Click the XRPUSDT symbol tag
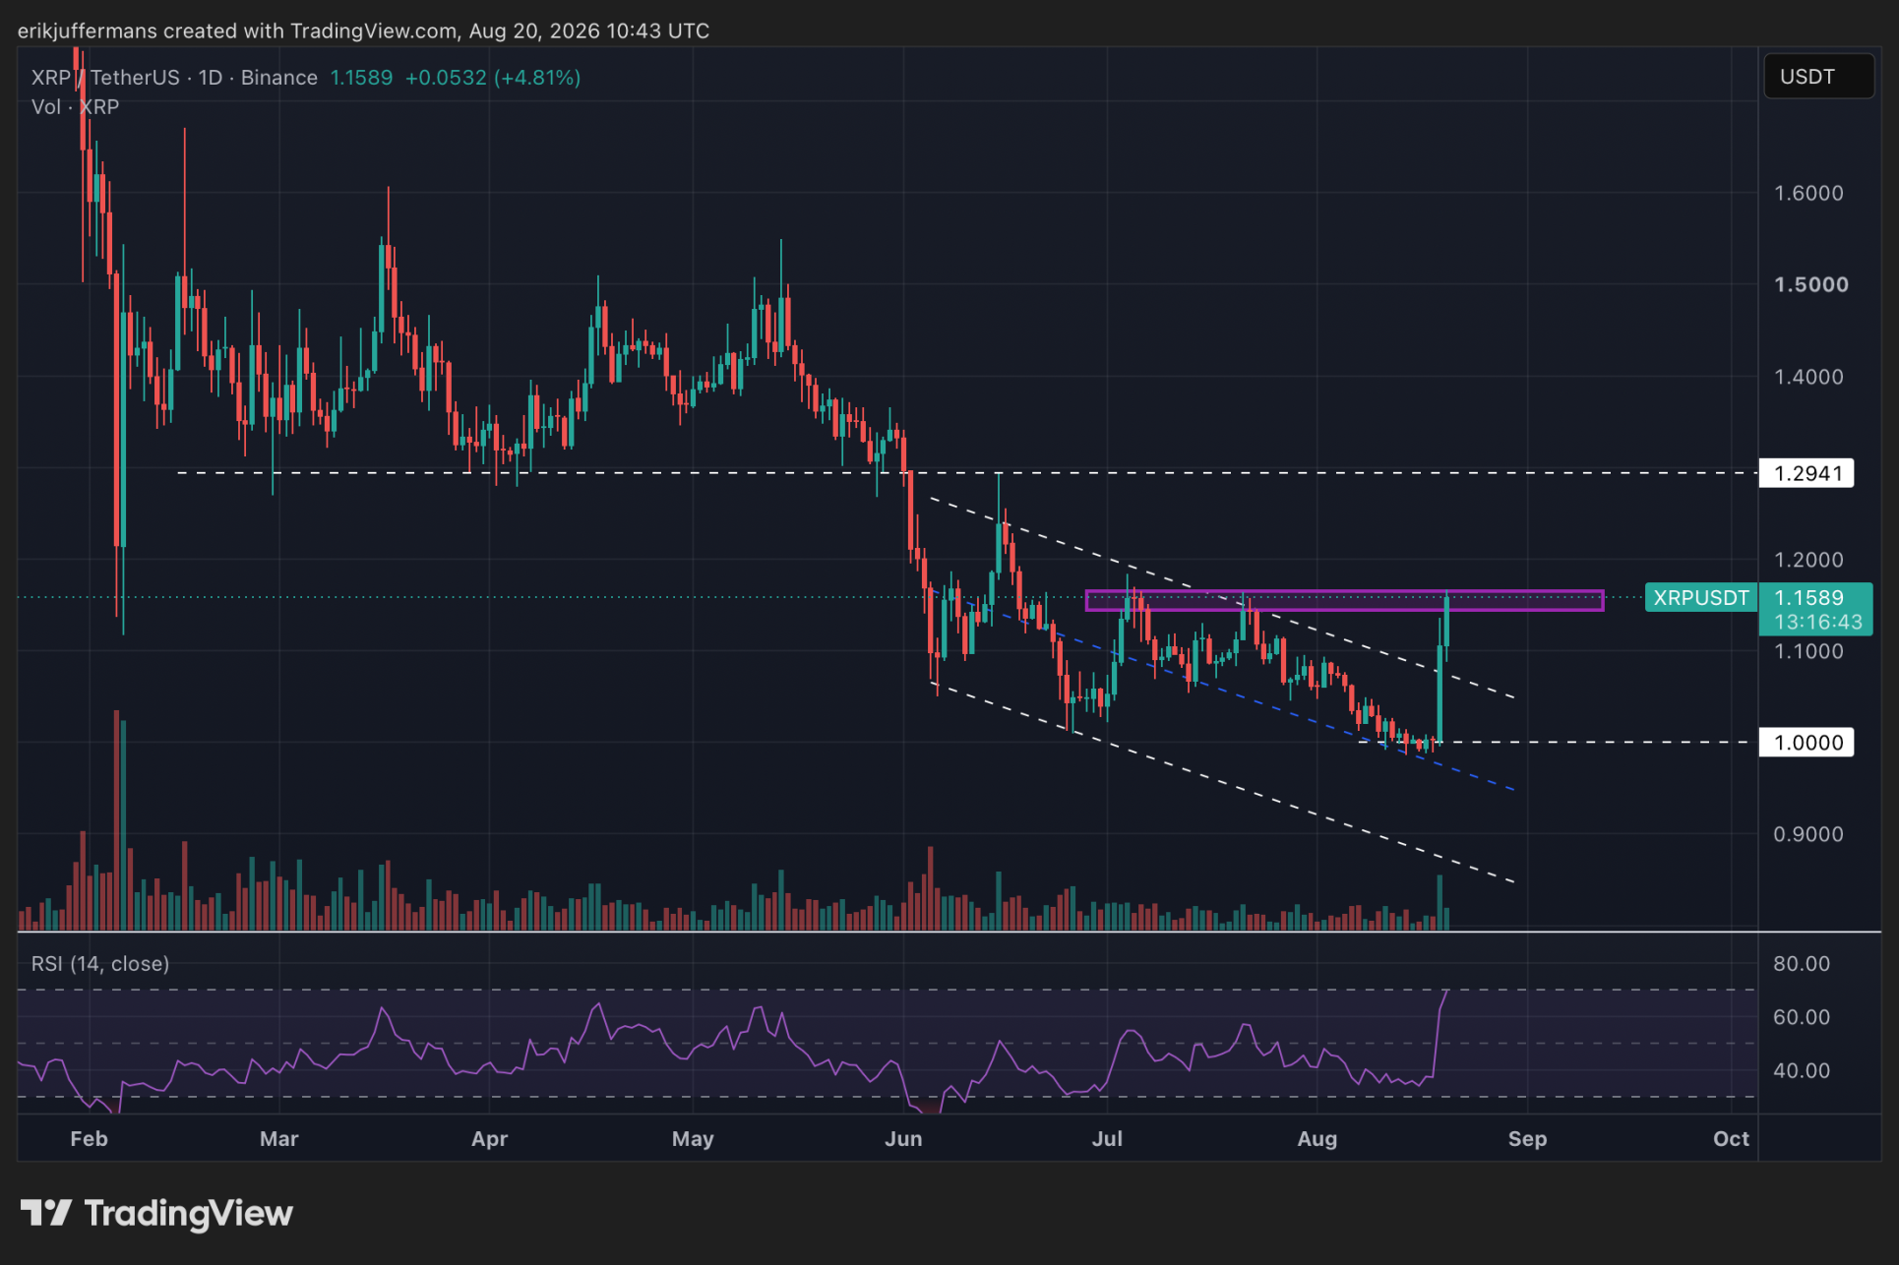The image size is (1899, 1265). click(1701, 597)
